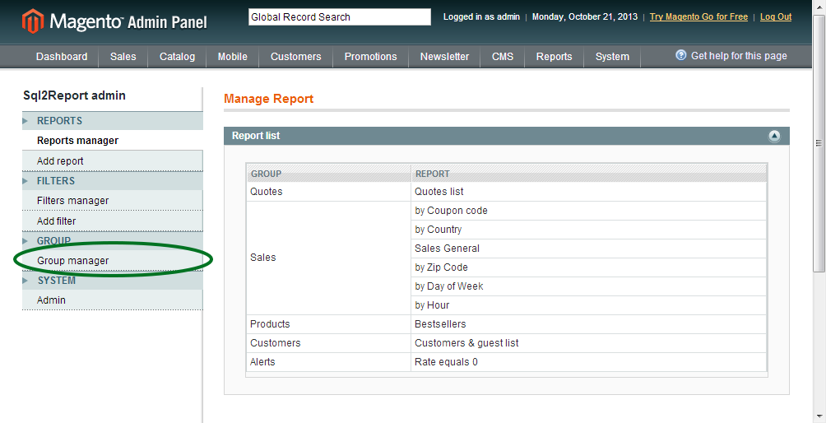This screenshot has height=423, width=826.
Task: Open the System menu
Action: point(612,56)
